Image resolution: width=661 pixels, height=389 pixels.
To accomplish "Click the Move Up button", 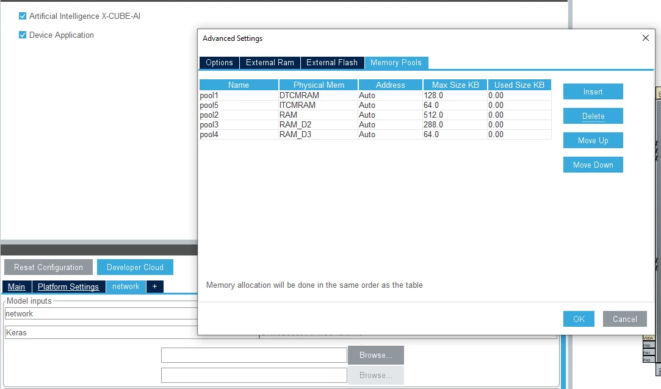I will [x=593, y=140].
